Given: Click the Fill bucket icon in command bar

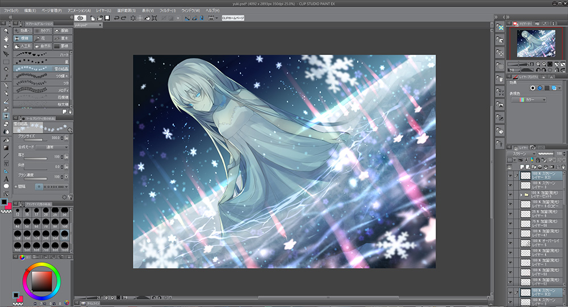Looking at the screenshot, I should pyautogui.click(x=147, y=18).
